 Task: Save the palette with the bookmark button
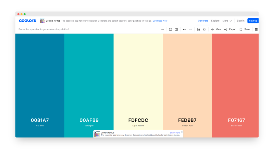coord(245,29)
